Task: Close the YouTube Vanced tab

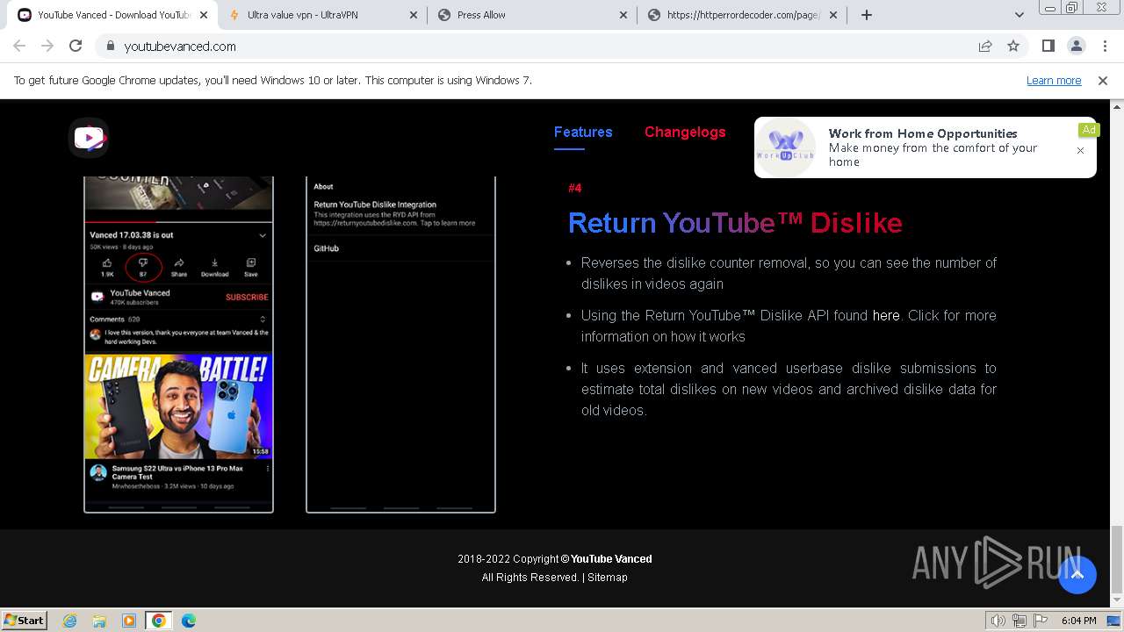Action: pos(203,15)
